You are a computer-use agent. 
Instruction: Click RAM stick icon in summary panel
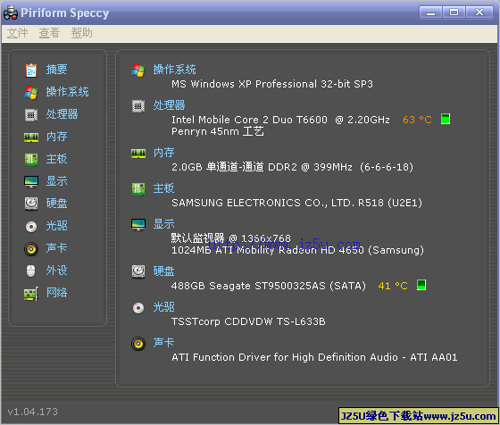click(138, 154)
